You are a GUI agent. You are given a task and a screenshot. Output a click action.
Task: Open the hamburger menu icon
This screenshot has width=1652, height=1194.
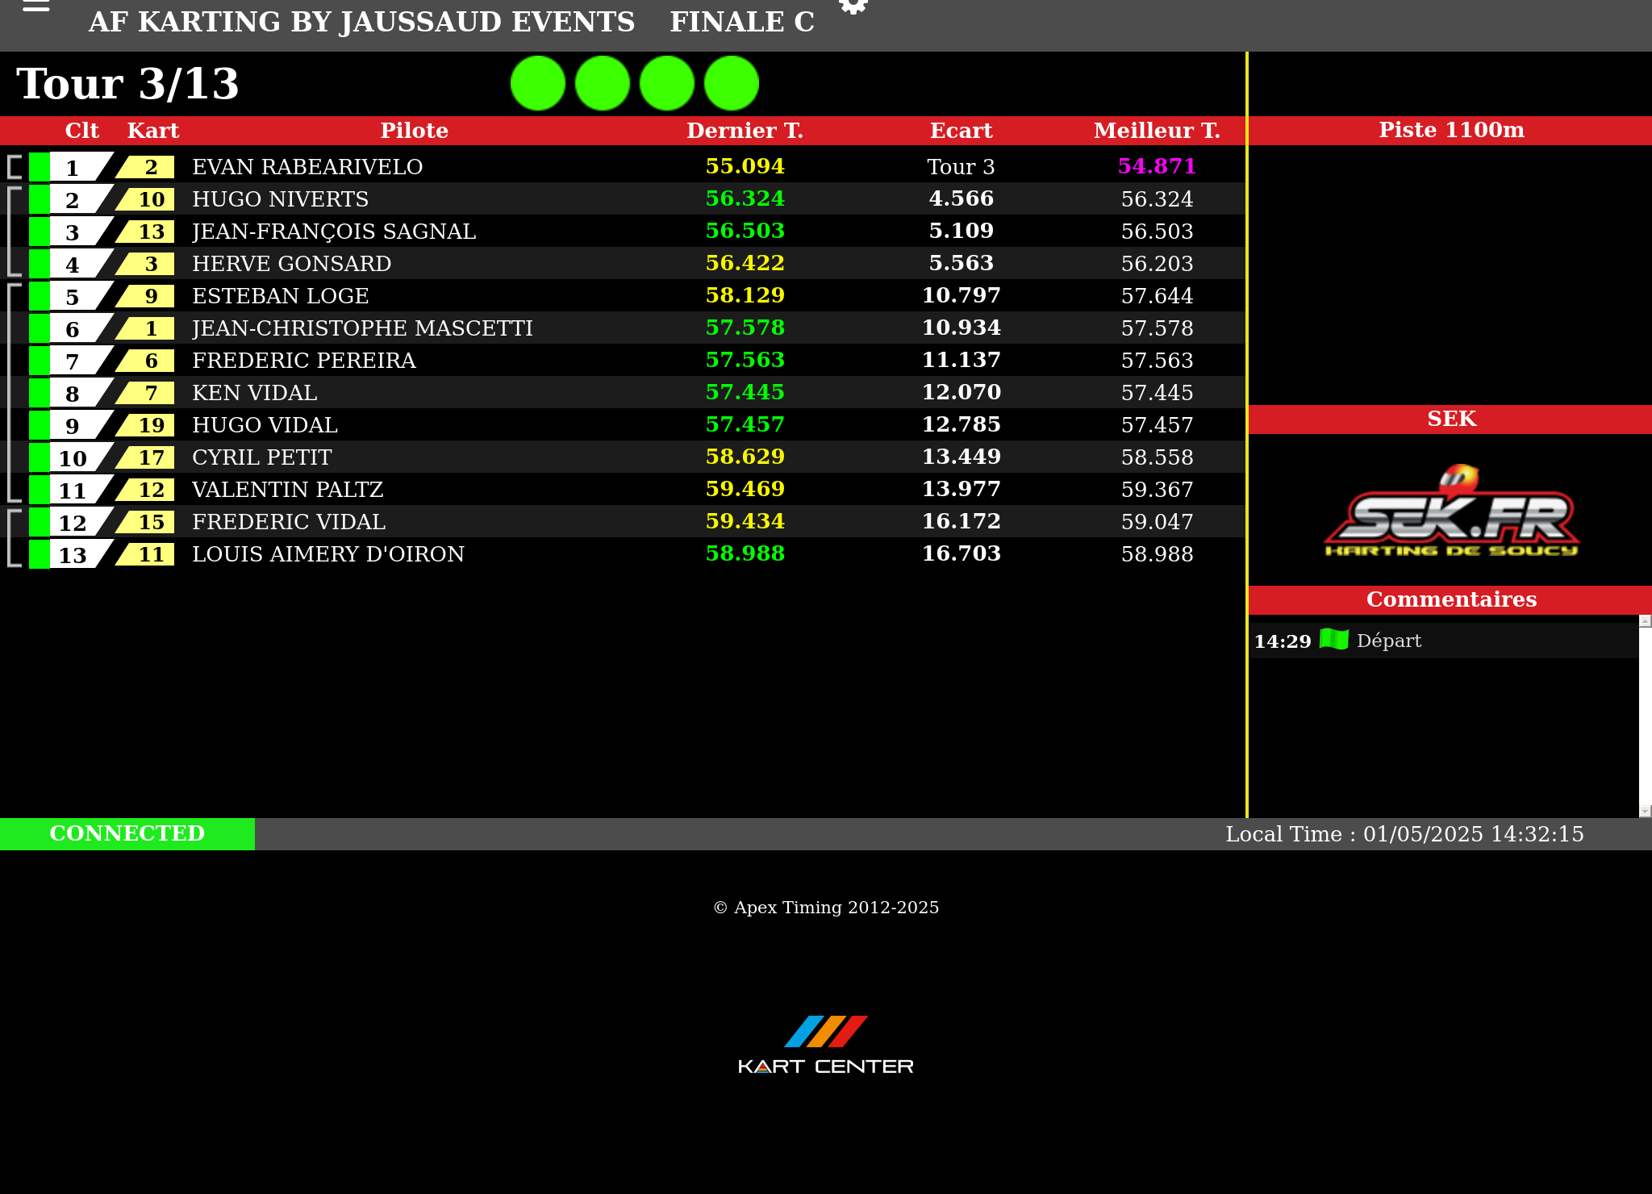(35, 6)
